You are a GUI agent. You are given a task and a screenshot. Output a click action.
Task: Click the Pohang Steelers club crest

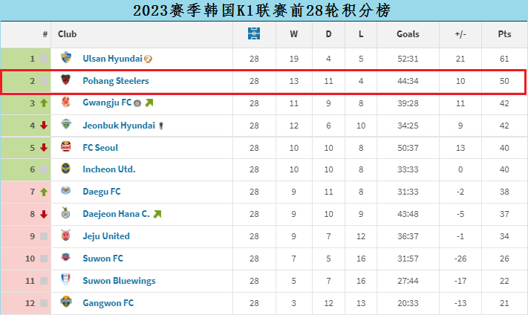click(x=66, y=79)
